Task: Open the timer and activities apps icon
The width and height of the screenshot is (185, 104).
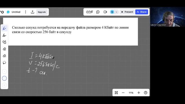Action: (89, 12)
